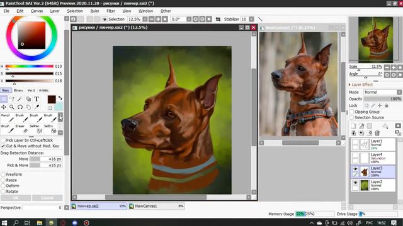Open Windows Start menu

coord(4,223)
